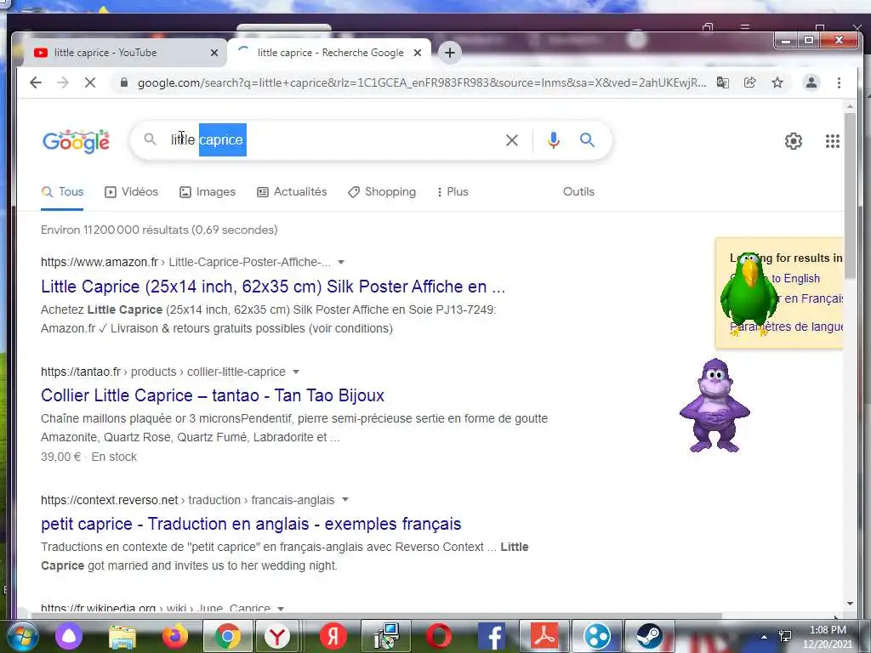
Task: Switch to Images results
Action: click(208, 191)
